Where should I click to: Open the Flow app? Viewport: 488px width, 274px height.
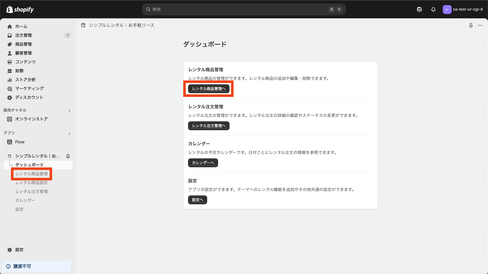(x=20, y=142)
